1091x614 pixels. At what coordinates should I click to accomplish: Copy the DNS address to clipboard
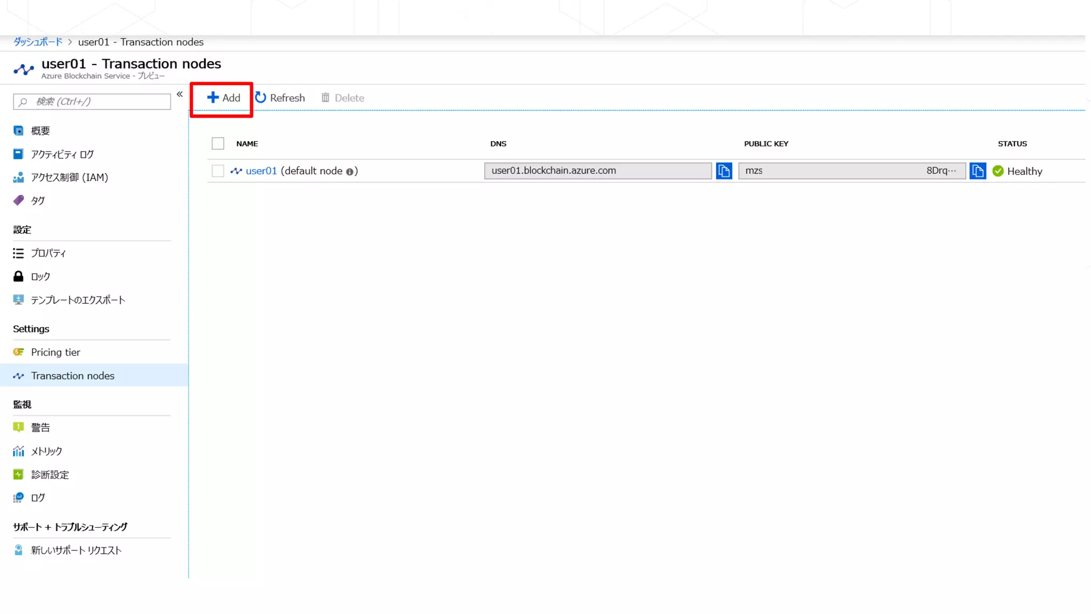click(x=723, y=171)
